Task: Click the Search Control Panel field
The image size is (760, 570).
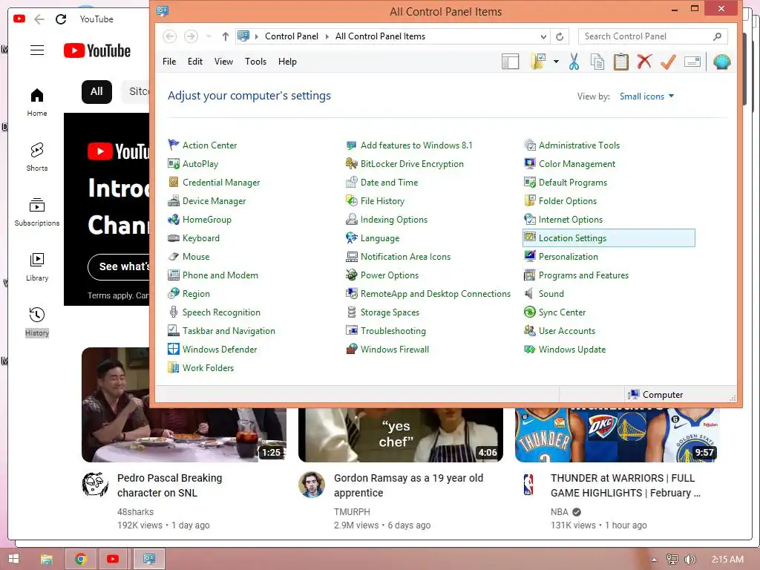Action: (653, 36)
